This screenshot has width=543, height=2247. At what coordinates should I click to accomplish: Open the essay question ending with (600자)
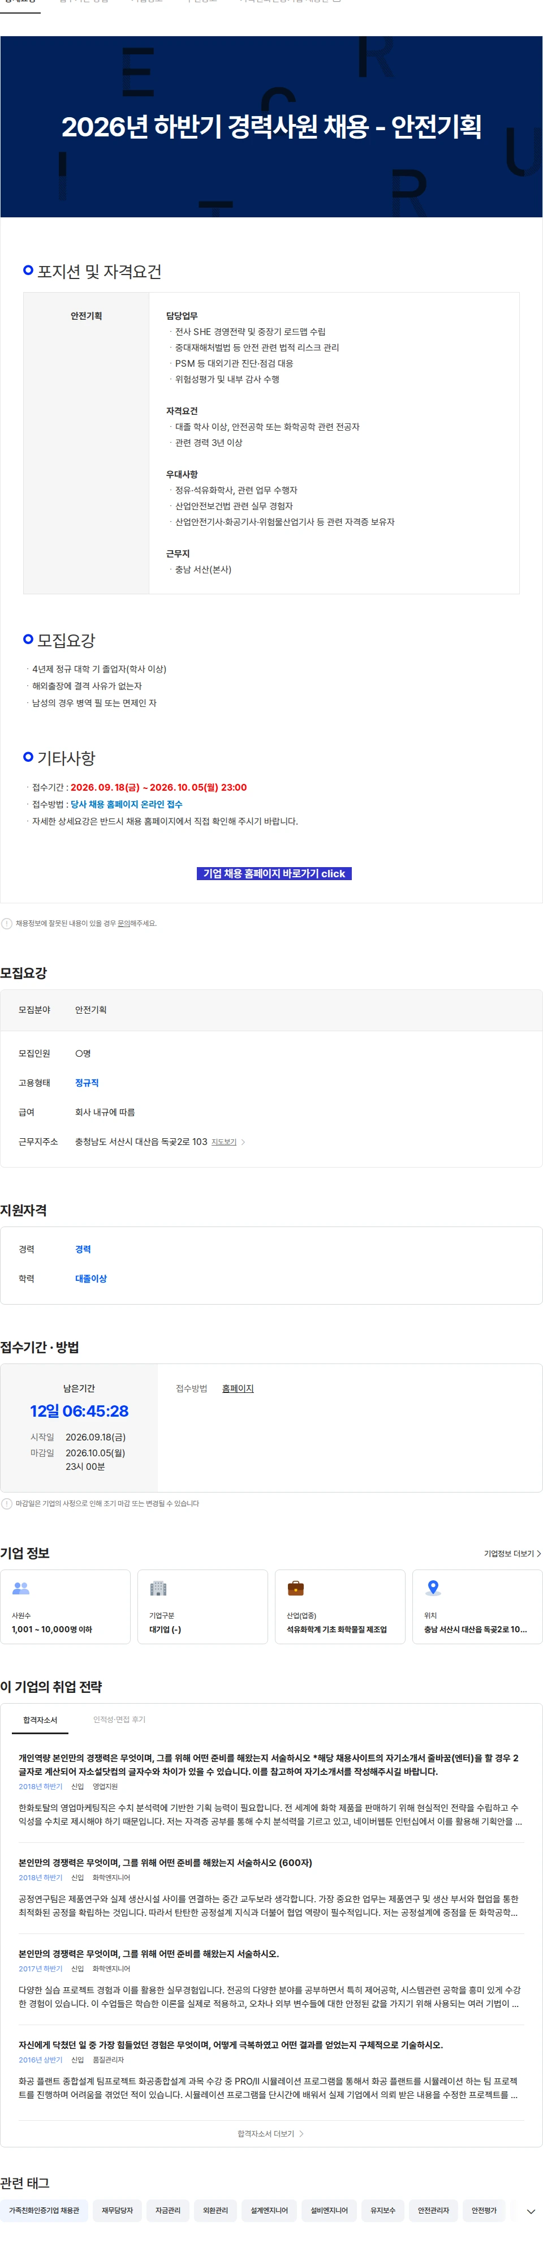pyautogui.click(x=166, y=1862)
